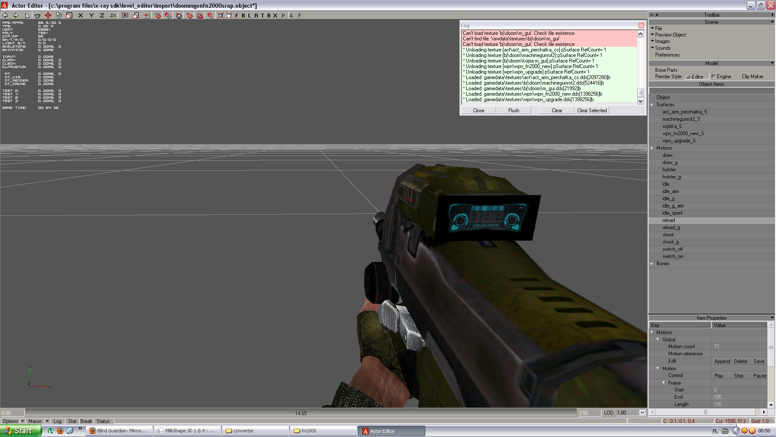776x437 pixels.
Task: Click Pause motion control
Action: 759,375
